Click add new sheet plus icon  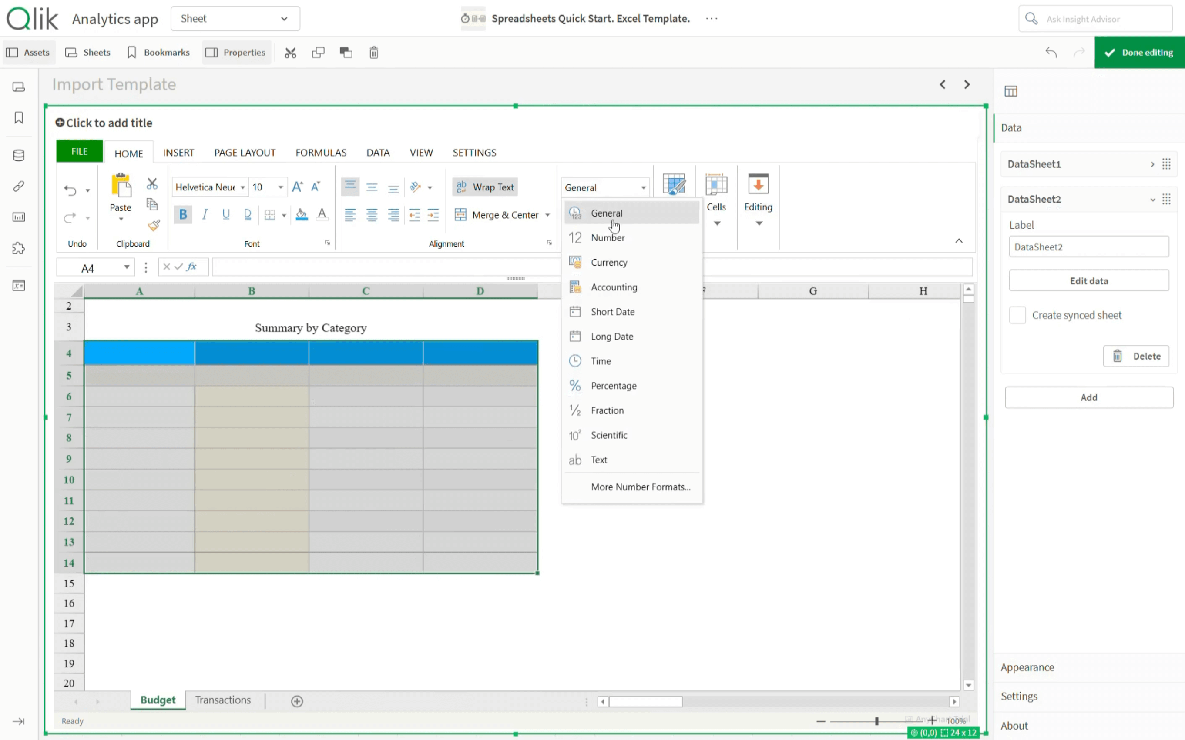(297, 701)
